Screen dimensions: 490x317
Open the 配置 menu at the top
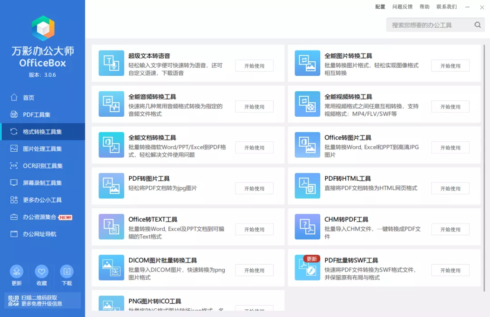tap(380, 7)
